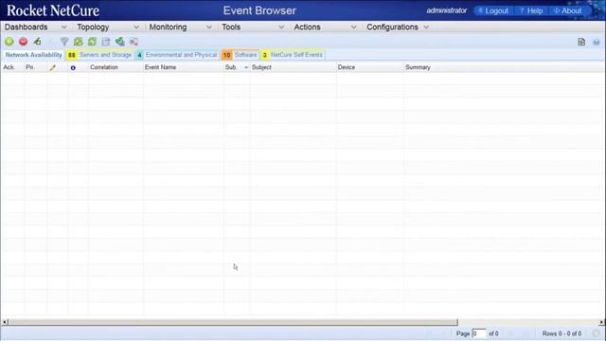Click the round blue icon at far top right

point(597,42)
